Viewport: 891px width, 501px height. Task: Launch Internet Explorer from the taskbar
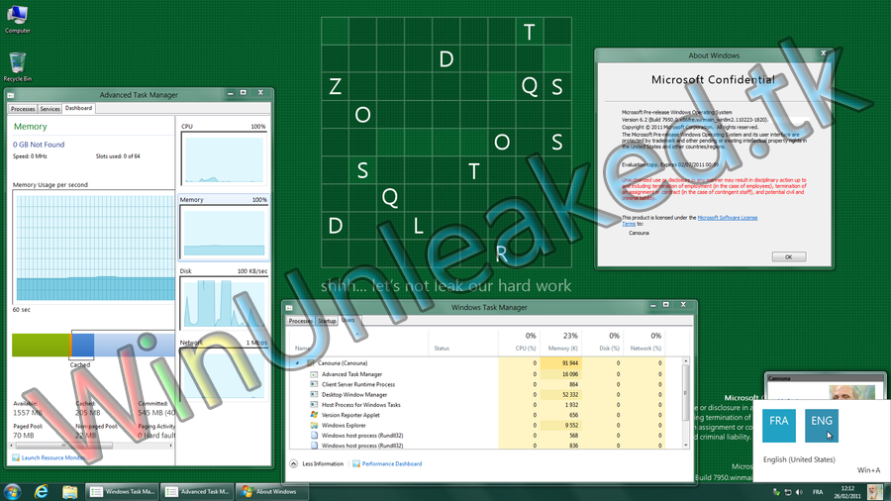point(41,491)
